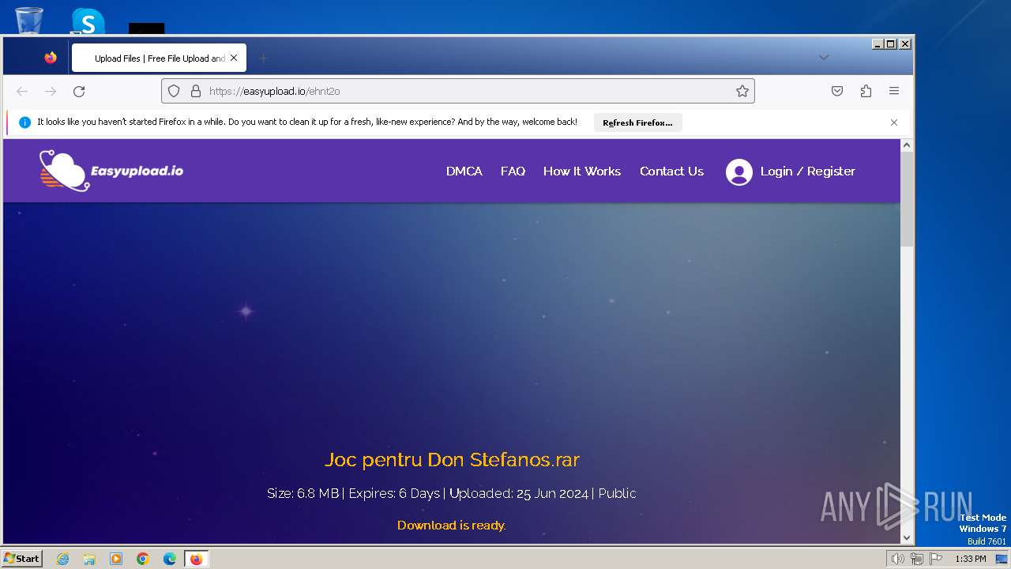Open the volume speaker tray icon

(x=898, y=559)
